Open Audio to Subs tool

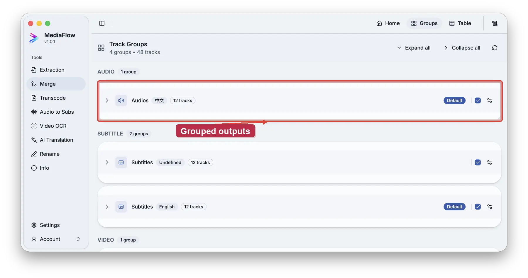pyautogui.click(x=56, y=112)
